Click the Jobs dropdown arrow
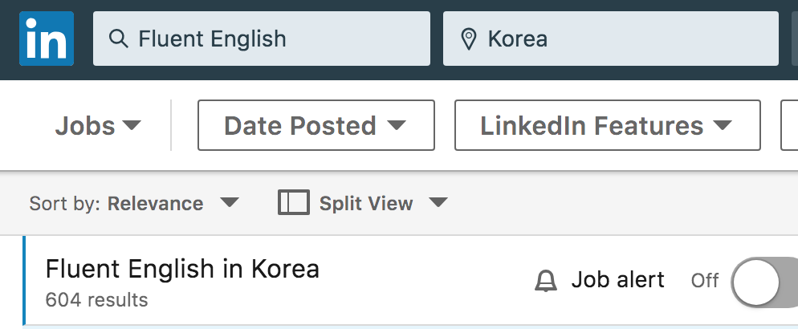The height and width of the screenshot is (329, 798). point(132,125)
